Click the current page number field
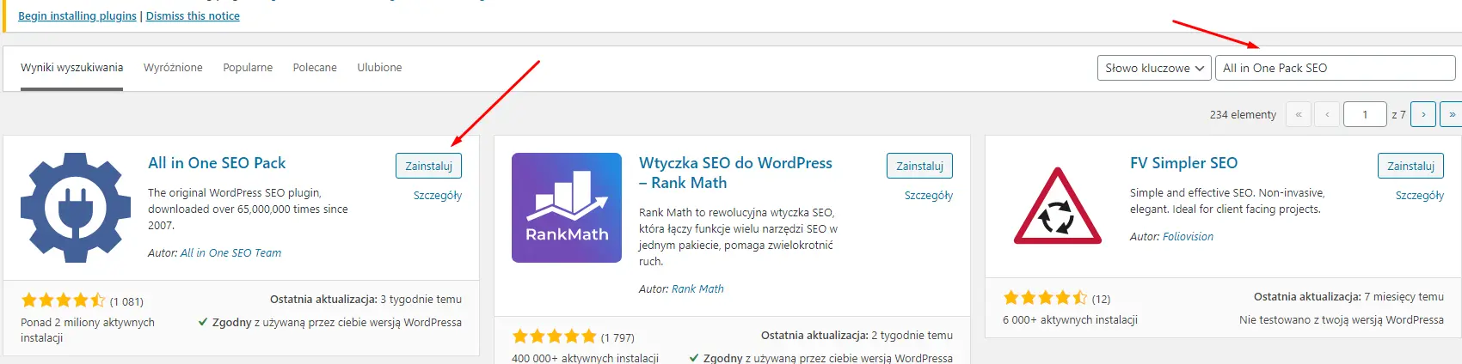 [1365, 114]
